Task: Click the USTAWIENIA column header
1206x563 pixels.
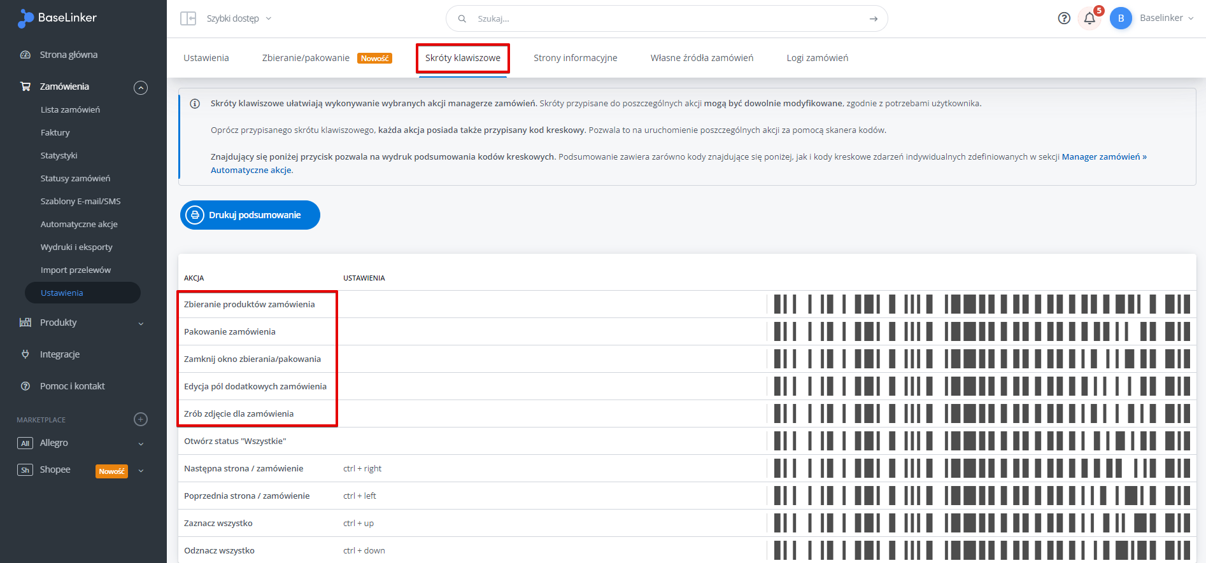Action: [364, 278]
